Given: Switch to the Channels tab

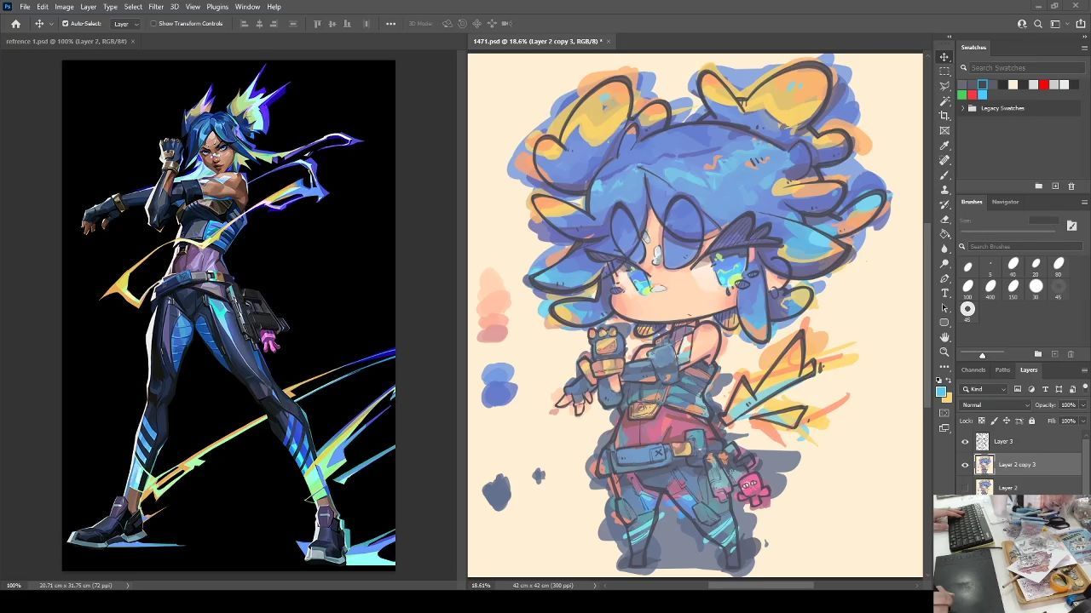Looking at the screenshot, I should pyautogui.click(x=973, y=370).
